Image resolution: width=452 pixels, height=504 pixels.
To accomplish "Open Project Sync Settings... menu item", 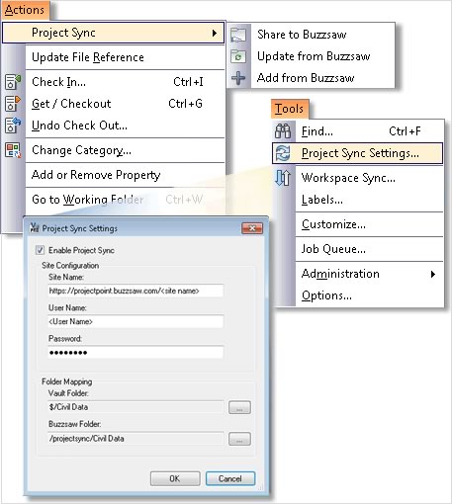I will pyautogui.click(x=358, y=153).
